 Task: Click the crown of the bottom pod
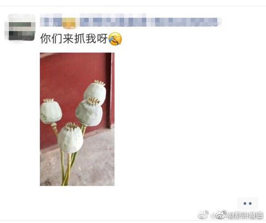click(72, 126)
